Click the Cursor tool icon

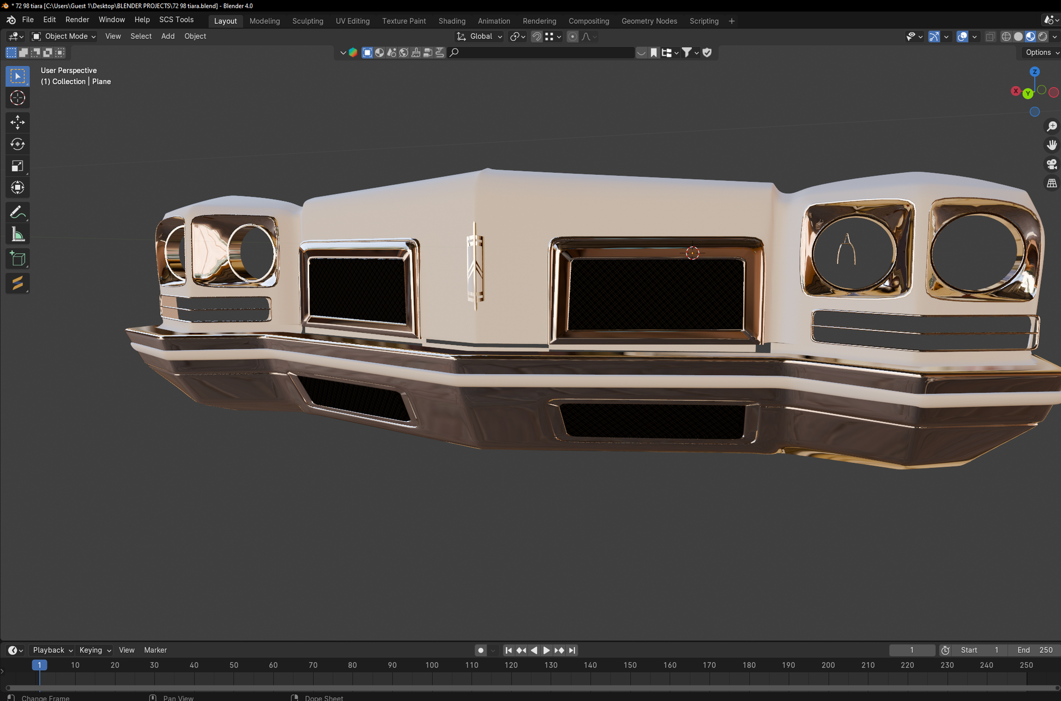pyautogui.click(x=17, y=98)
